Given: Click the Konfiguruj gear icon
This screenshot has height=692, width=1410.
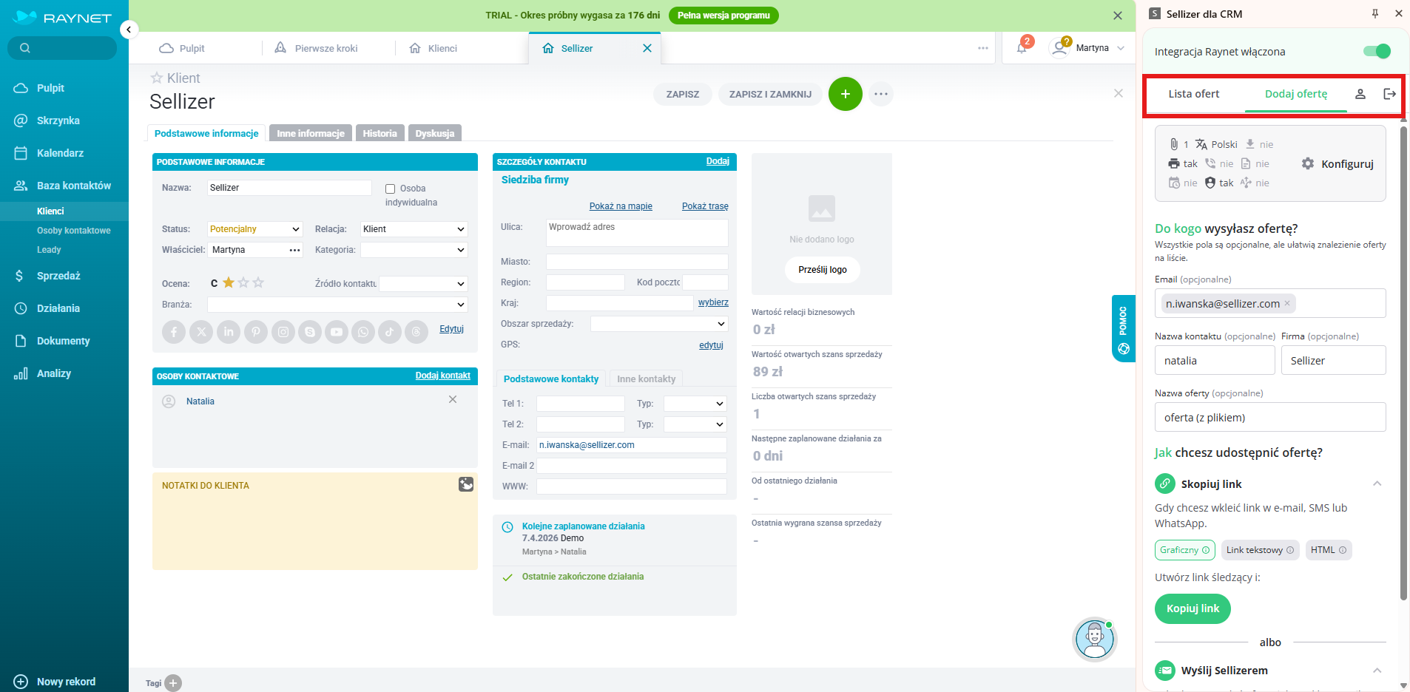Looking at the screenshot, I should pyautogui.click(x=1308, y=163).
